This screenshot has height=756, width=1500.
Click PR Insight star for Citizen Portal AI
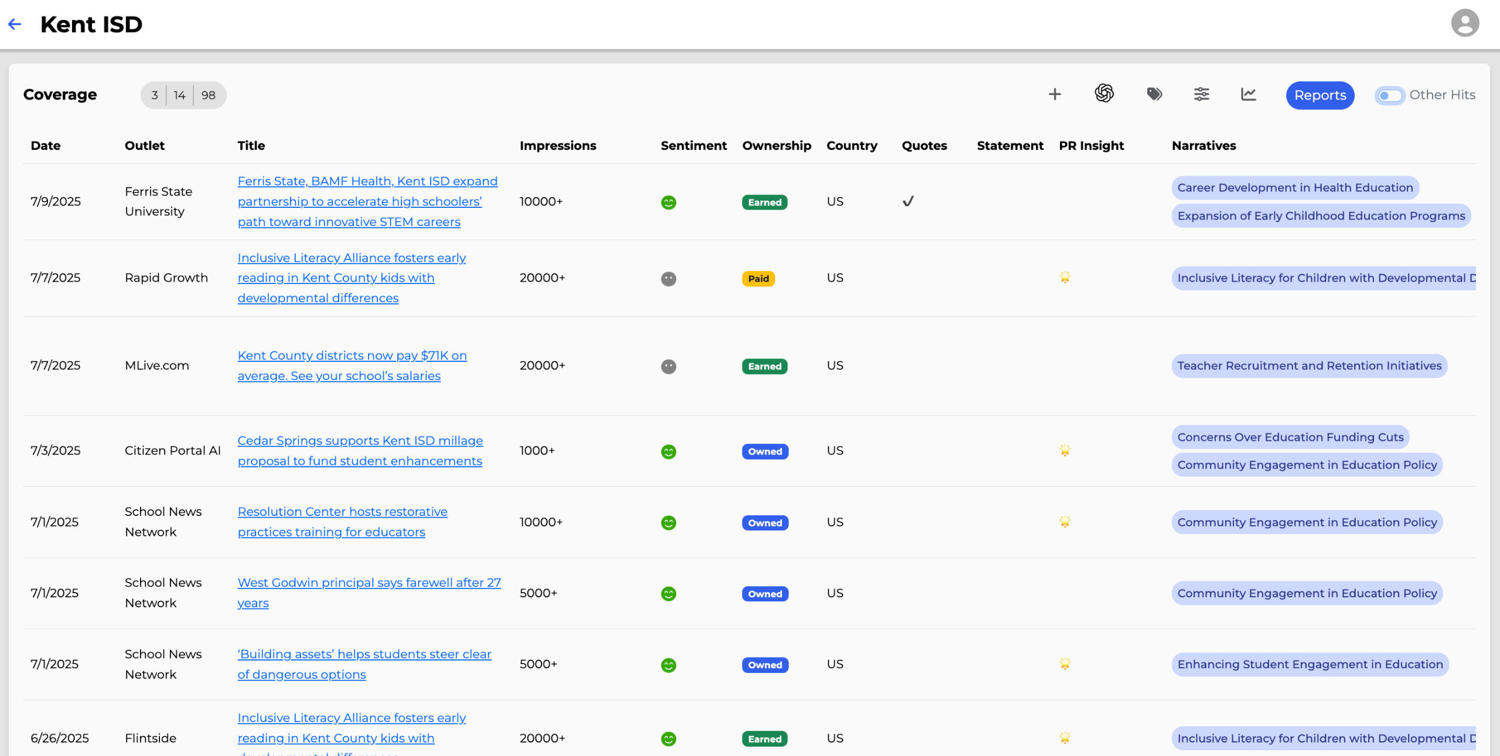[1065, 450]
